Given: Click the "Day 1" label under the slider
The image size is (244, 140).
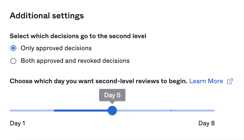Looking at the screenshot, I should (17, 123).
